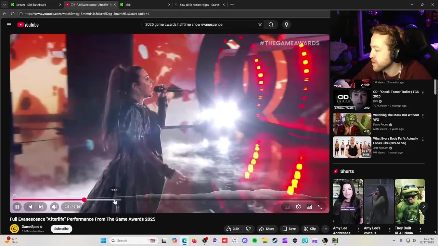Toggle closed captions on the video
The width and height of the screenshot is (438, 246).
(x=287, y=207)
